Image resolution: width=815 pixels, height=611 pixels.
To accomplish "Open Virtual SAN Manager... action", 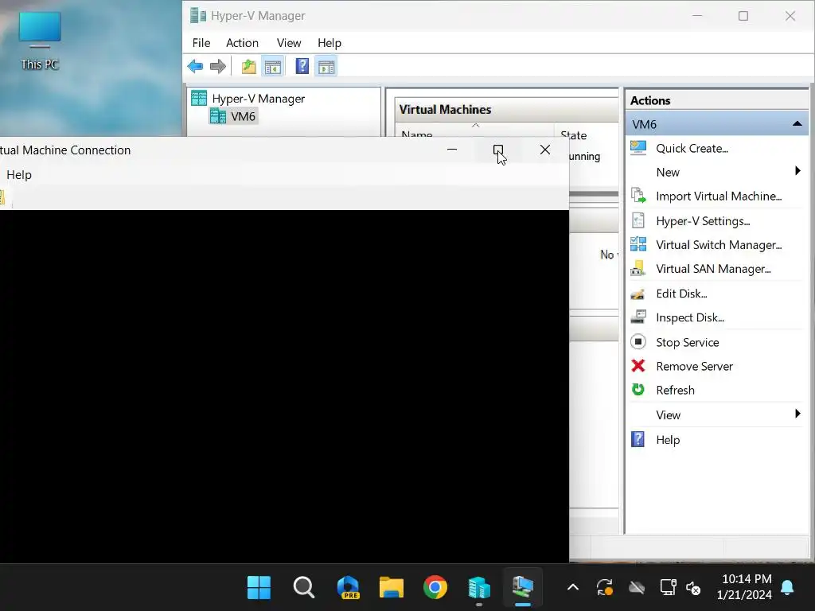I will (x=713, y=269).
